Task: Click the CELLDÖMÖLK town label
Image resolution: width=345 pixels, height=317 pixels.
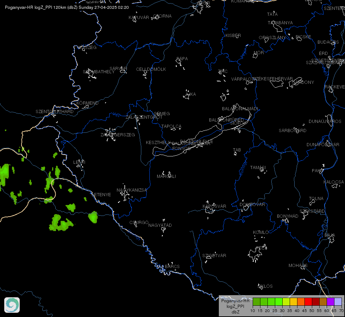Action: (x=151, y=69)
